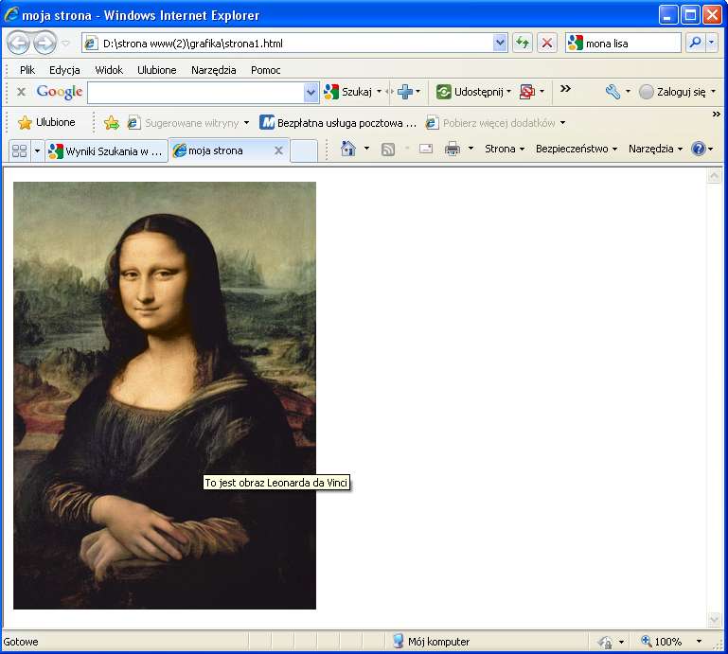The image size is (728, 654).
Task: Click the Internet Explorer title bar icon
Action: pyautogui.click(x=10, y=14)
